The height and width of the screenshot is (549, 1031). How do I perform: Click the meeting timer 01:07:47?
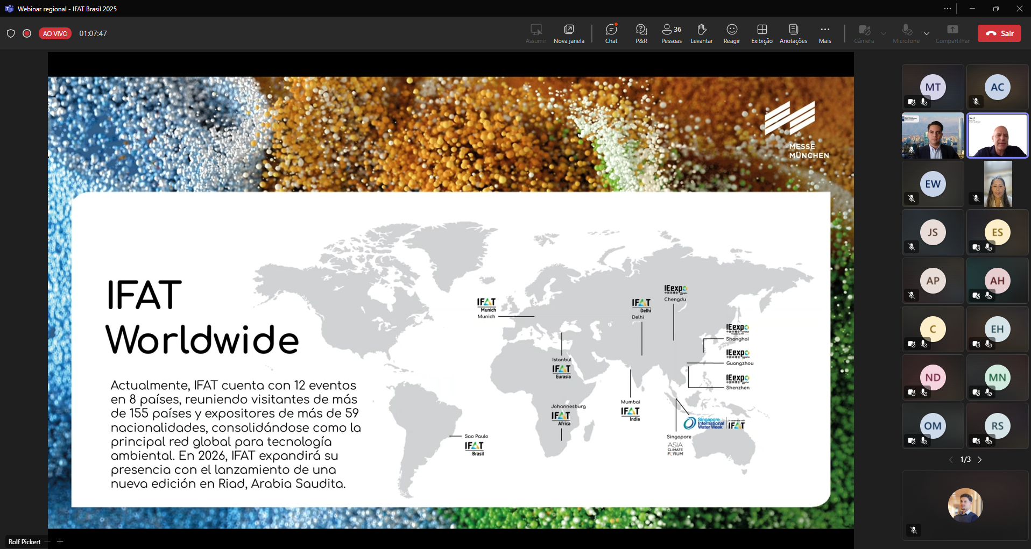point(93,33)
